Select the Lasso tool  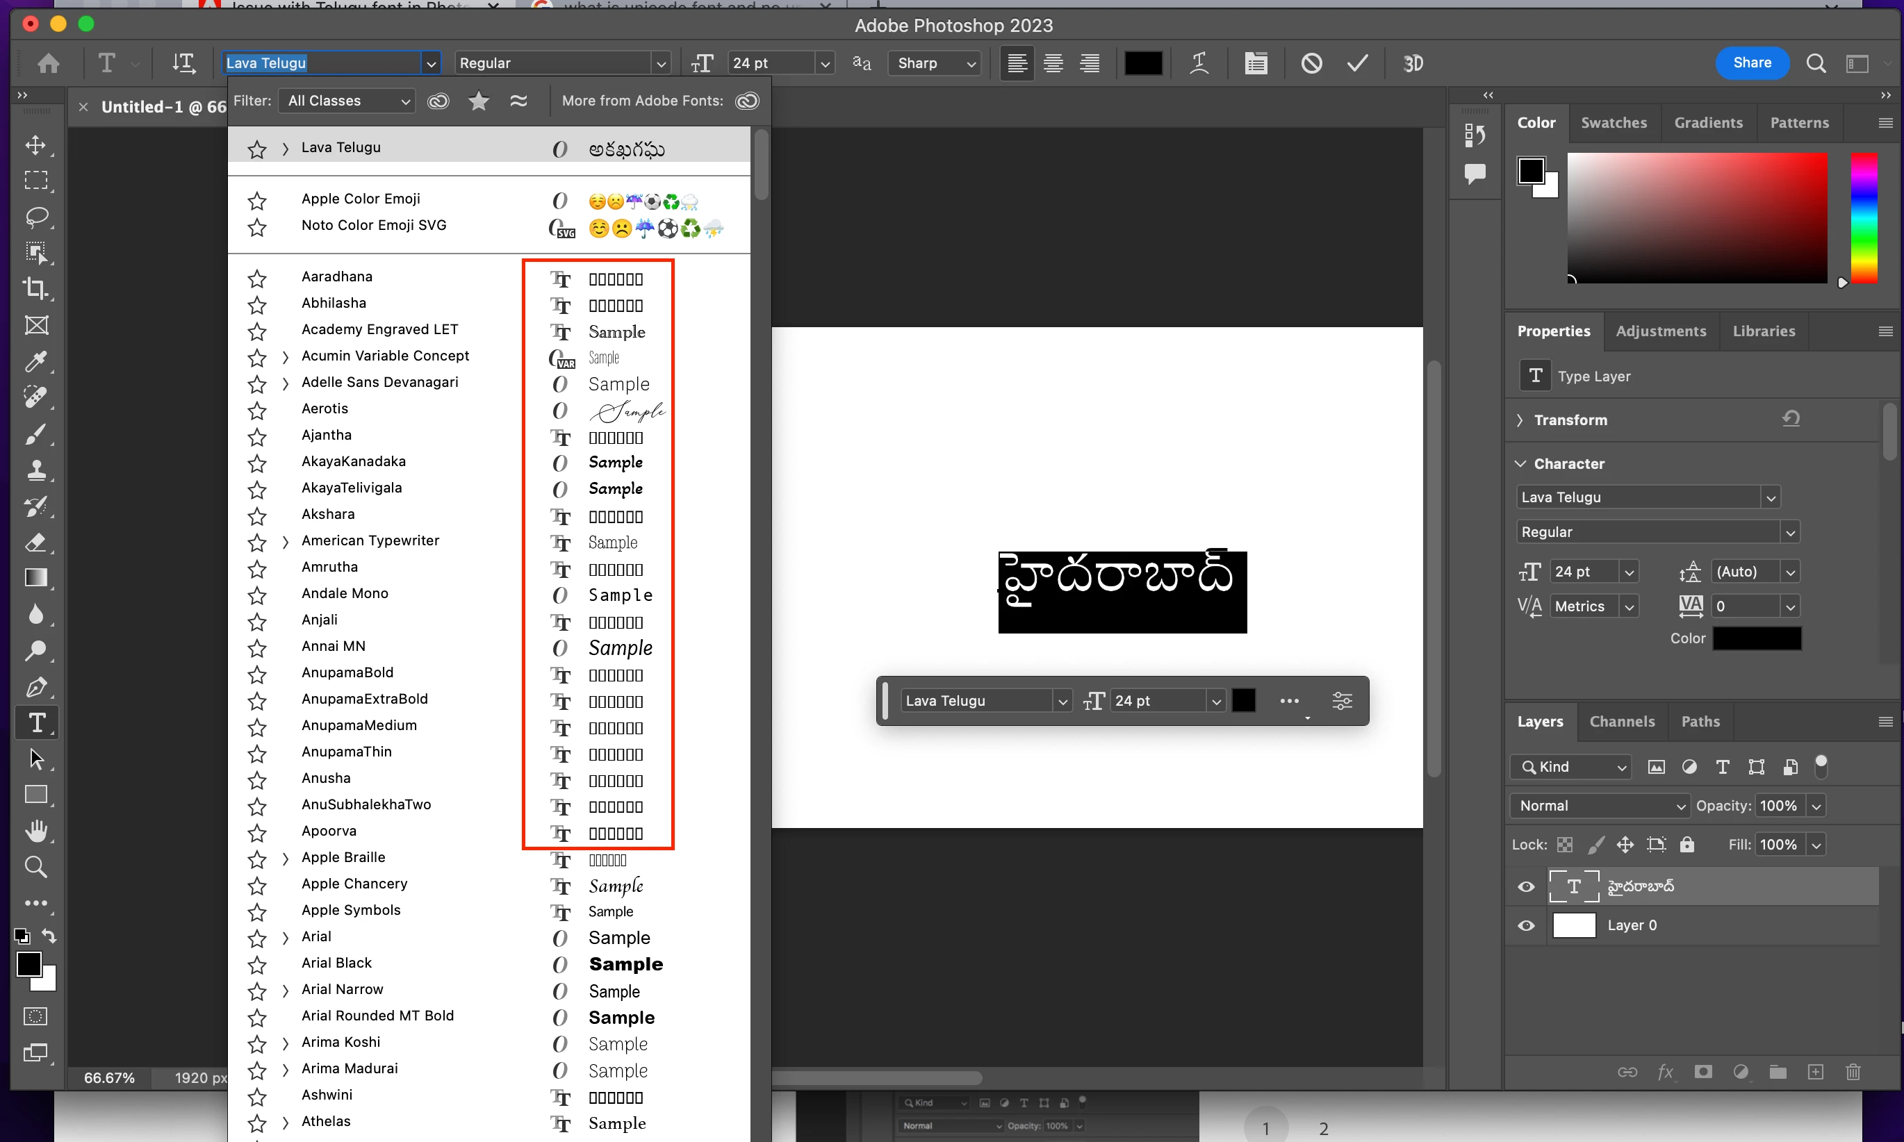35,217
